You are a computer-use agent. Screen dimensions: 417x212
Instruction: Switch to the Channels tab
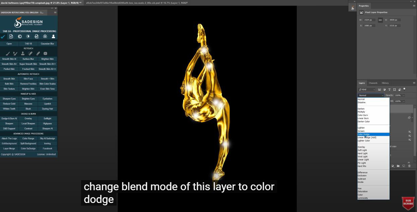[x=373, y=83]
